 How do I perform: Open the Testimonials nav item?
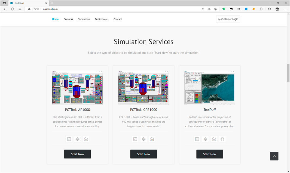click(x=102, y=19)
